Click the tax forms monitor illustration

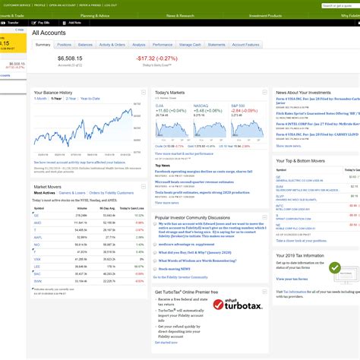tap(346, 275)
